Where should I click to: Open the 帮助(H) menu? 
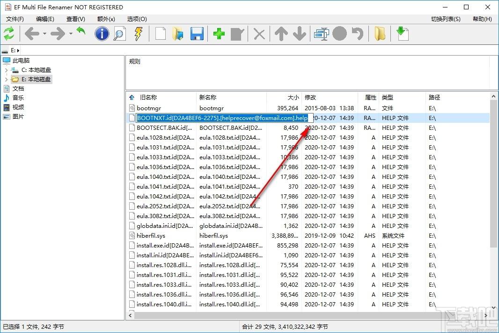pyautogui.click(x=482, y=19)
